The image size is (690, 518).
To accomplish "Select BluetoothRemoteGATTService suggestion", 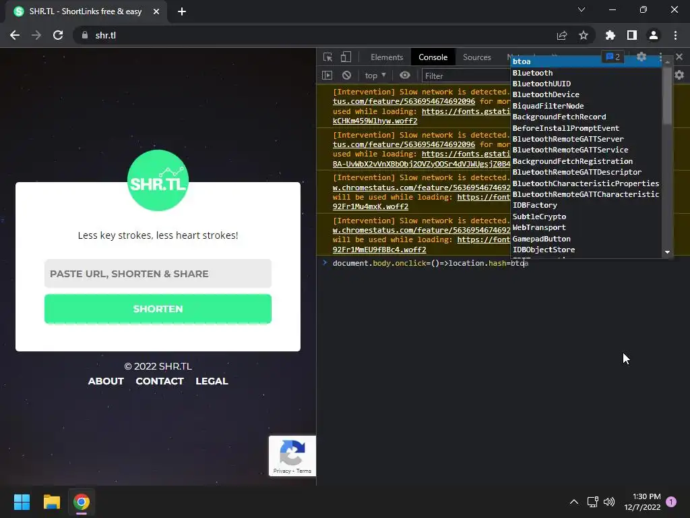I will [x=586, y=150].
